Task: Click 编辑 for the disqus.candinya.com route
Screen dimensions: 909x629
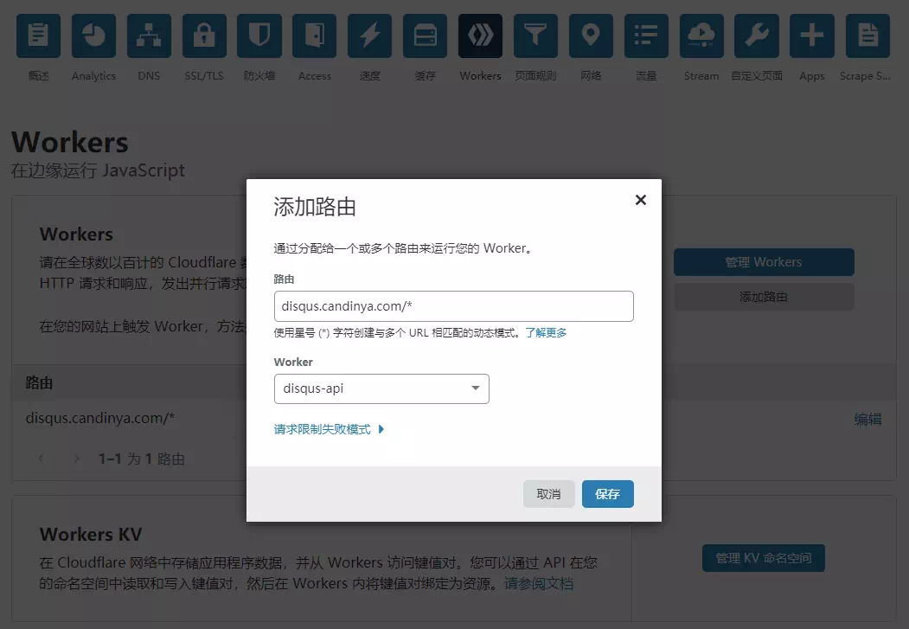Action: (867, 419)
